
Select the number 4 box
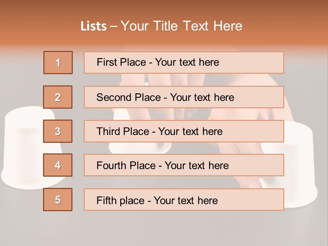click(58, 165)
